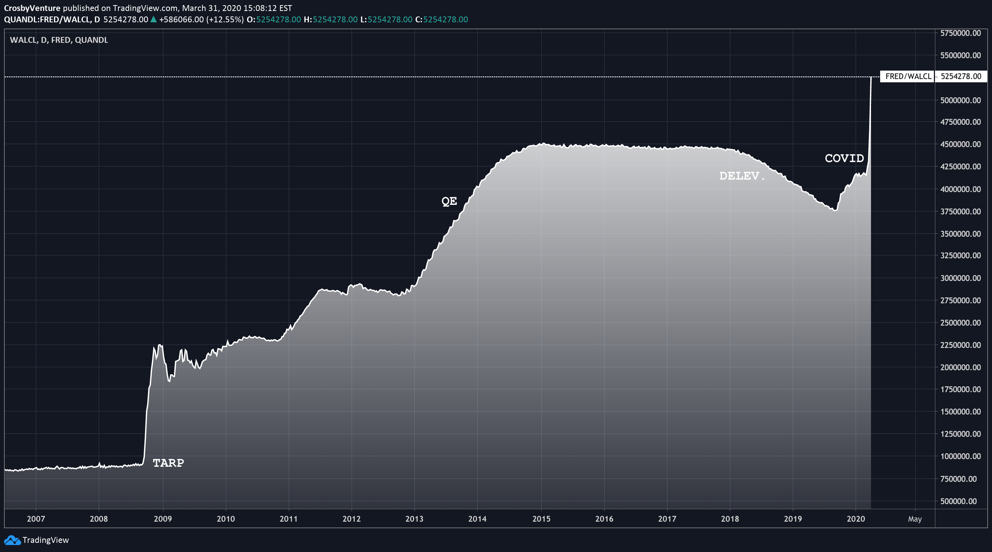Click the WALCL, D, FRED, QUANDL legend
The height and width of the screenshot is (552, 992).
tap(58, 40)
